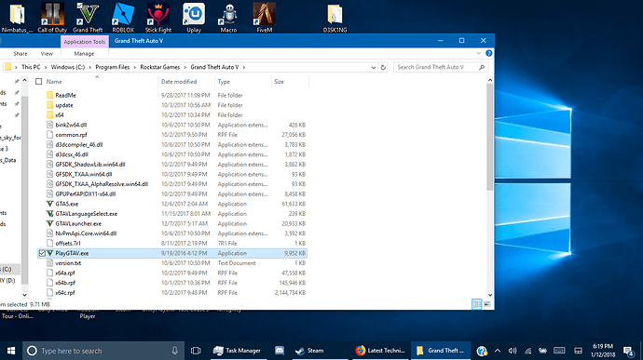Select the d3dcompiler_46.dll file
The image size is (643, 360).
pos(78,144)
